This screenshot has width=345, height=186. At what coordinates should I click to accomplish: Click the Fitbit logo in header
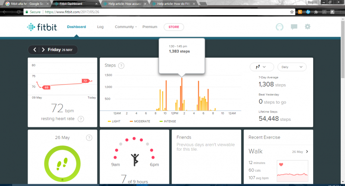(x=42, y=27)
